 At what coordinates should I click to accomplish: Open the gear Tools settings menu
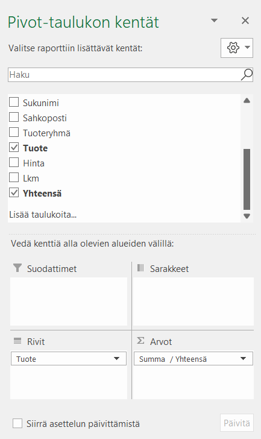[233, 48]
